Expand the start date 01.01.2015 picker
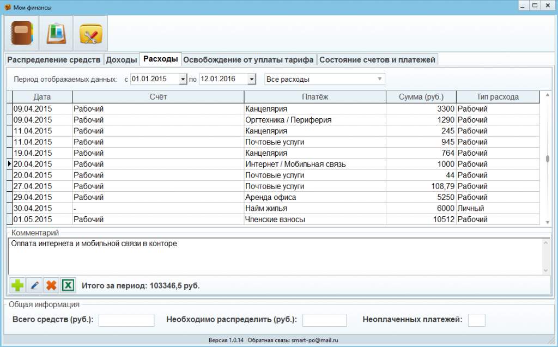558x347 pixels. point(183,80)
